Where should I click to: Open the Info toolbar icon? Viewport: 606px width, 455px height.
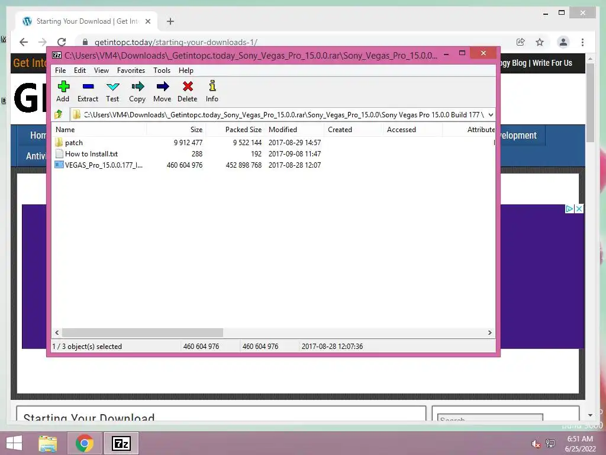pos(212,86)
